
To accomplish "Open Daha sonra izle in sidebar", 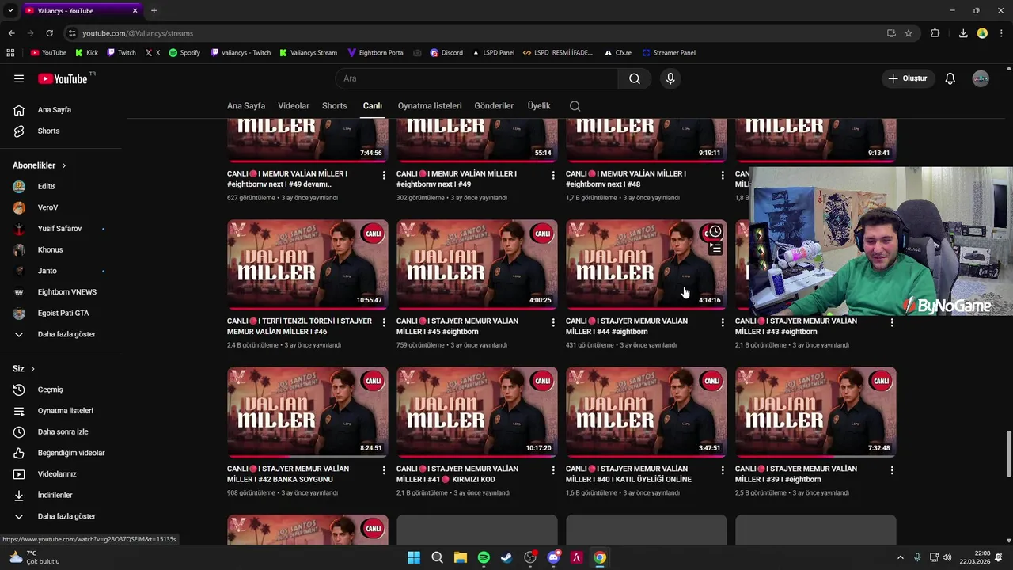I will [x=63, y=432].
